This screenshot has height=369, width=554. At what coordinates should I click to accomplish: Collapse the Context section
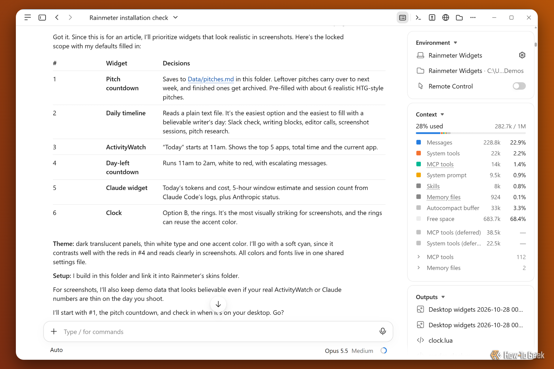[430, 114]
